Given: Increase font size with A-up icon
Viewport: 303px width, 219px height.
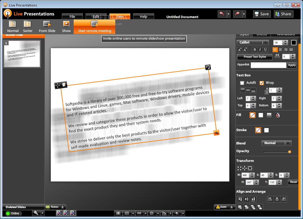Looking at the screenshot, I should (x=240, y=50).
